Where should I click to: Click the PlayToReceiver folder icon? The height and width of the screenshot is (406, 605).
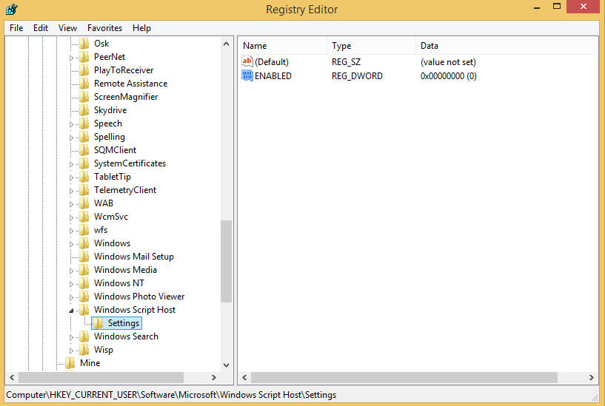[84, 70]
